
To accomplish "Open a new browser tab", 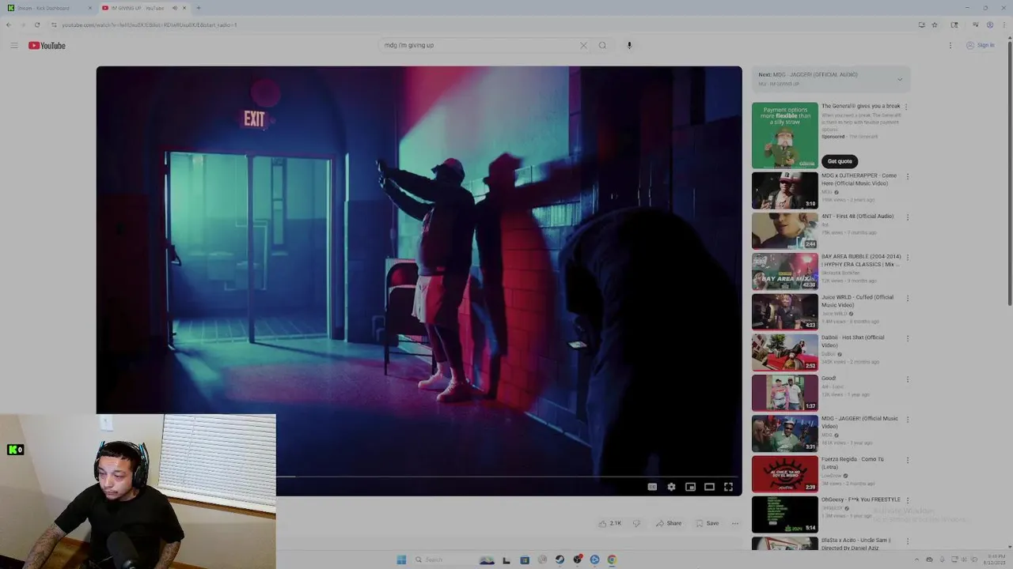I will [x=199, y=8].
